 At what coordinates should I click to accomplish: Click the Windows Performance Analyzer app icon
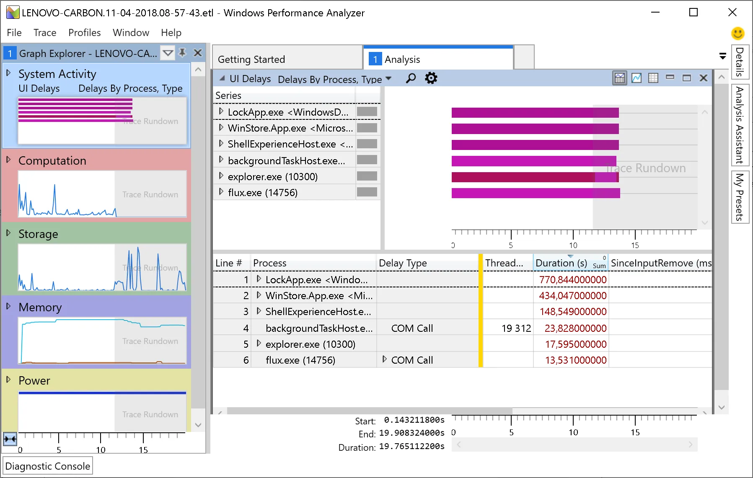[13, 13]
